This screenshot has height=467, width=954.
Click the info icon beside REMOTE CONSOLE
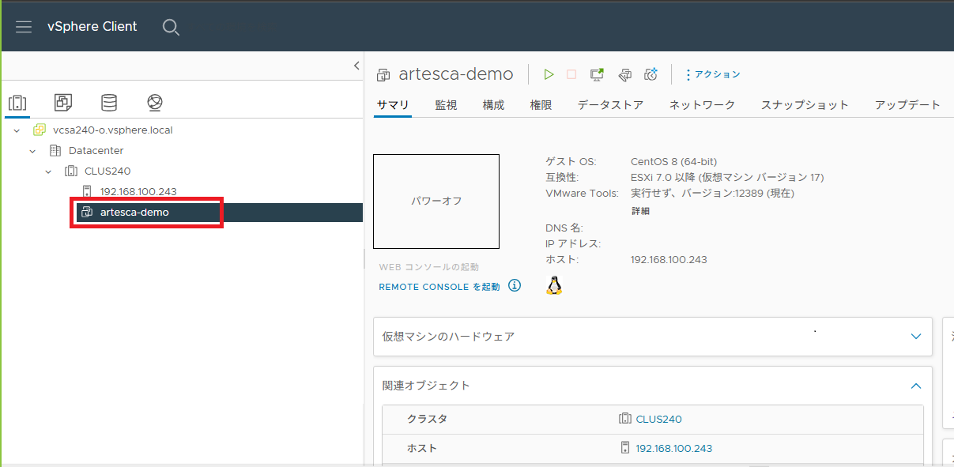(x=515, y=286)
